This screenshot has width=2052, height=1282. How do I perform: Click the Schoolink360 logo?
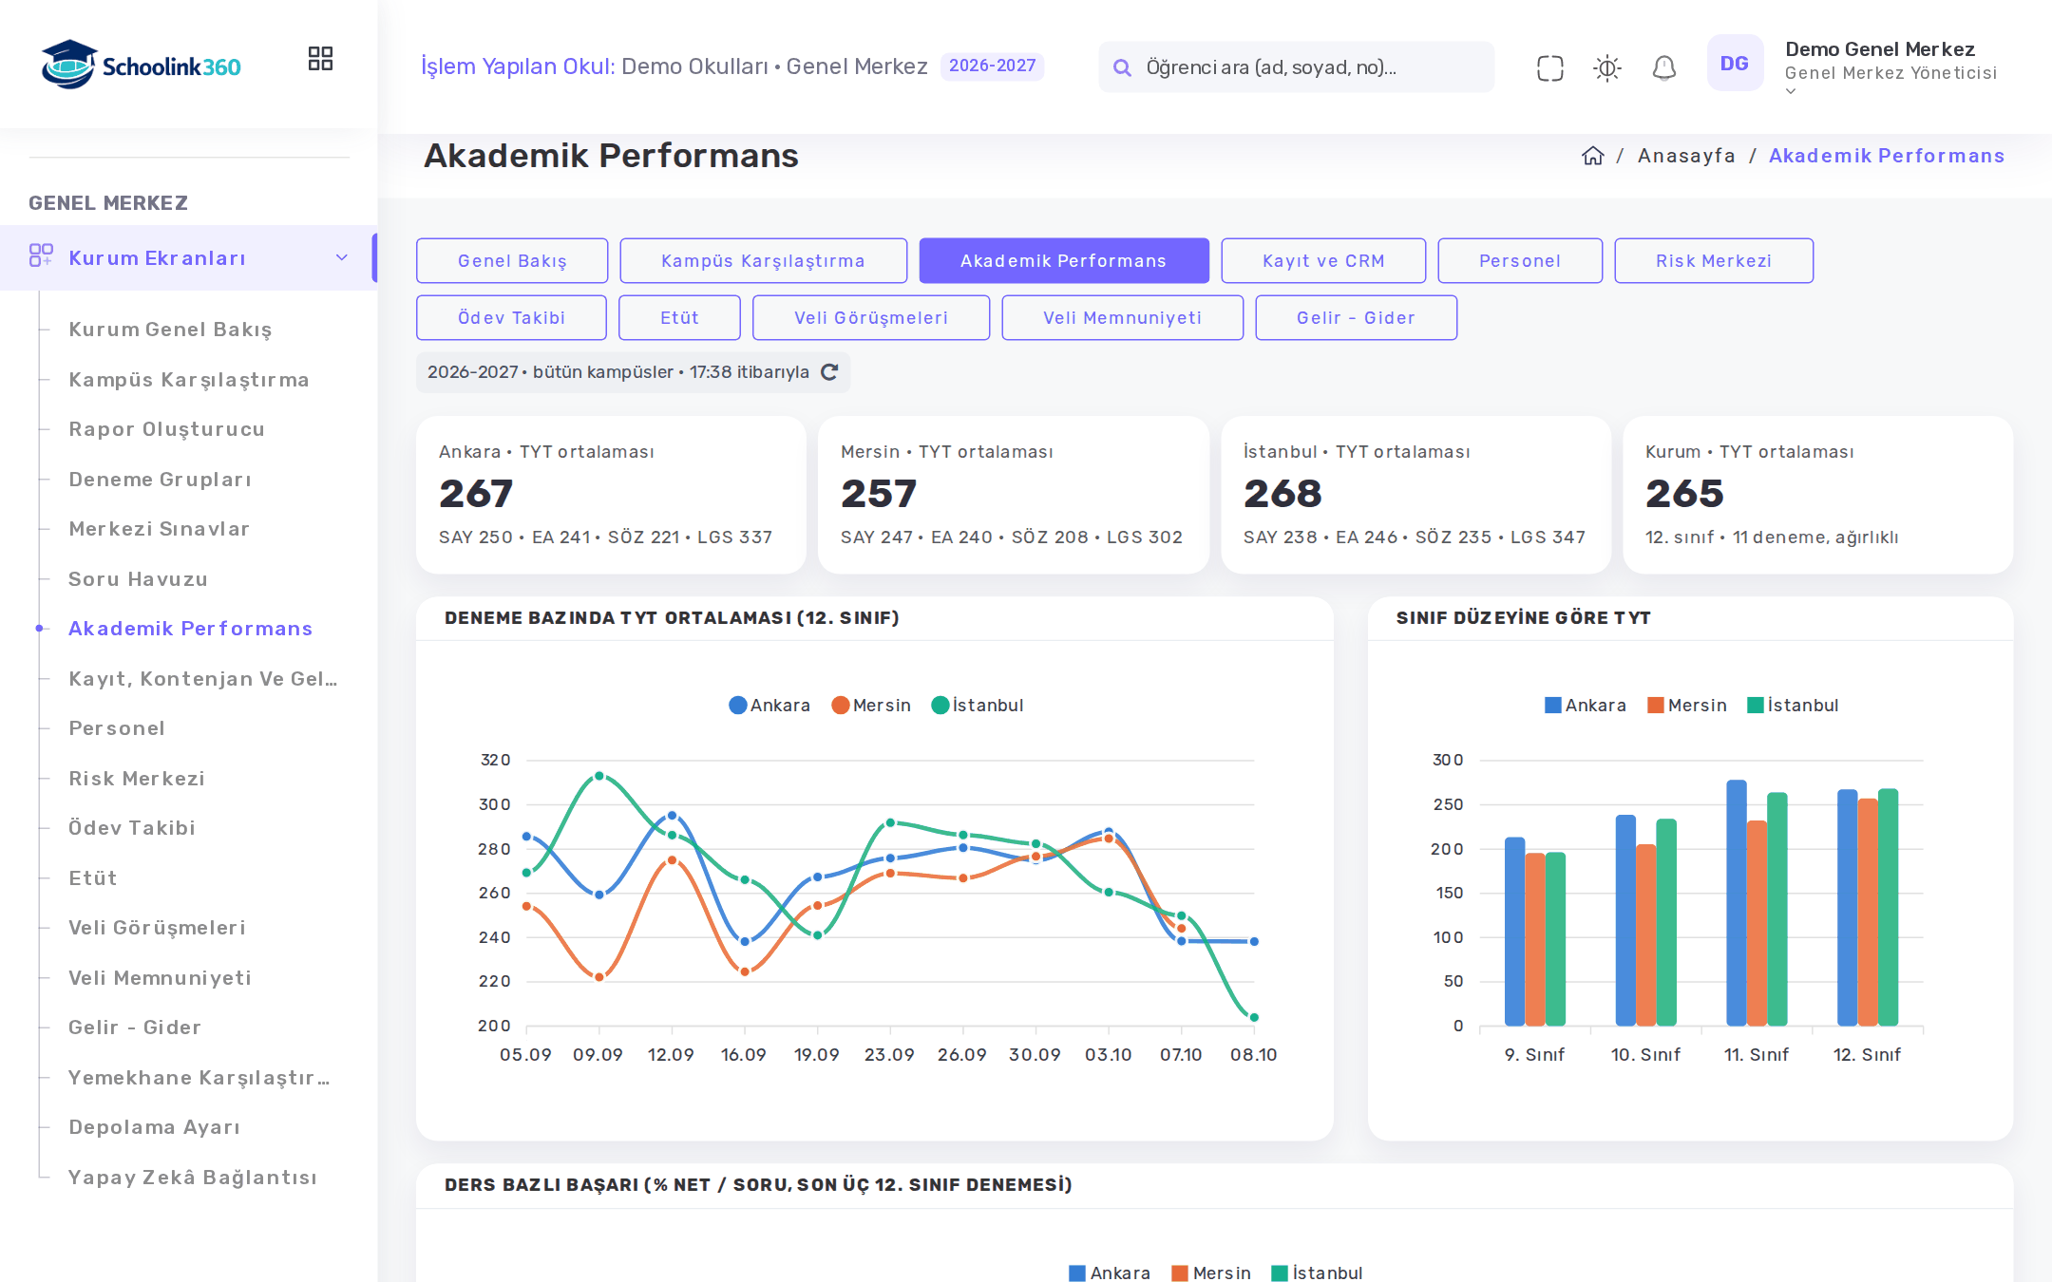point(141,65)
